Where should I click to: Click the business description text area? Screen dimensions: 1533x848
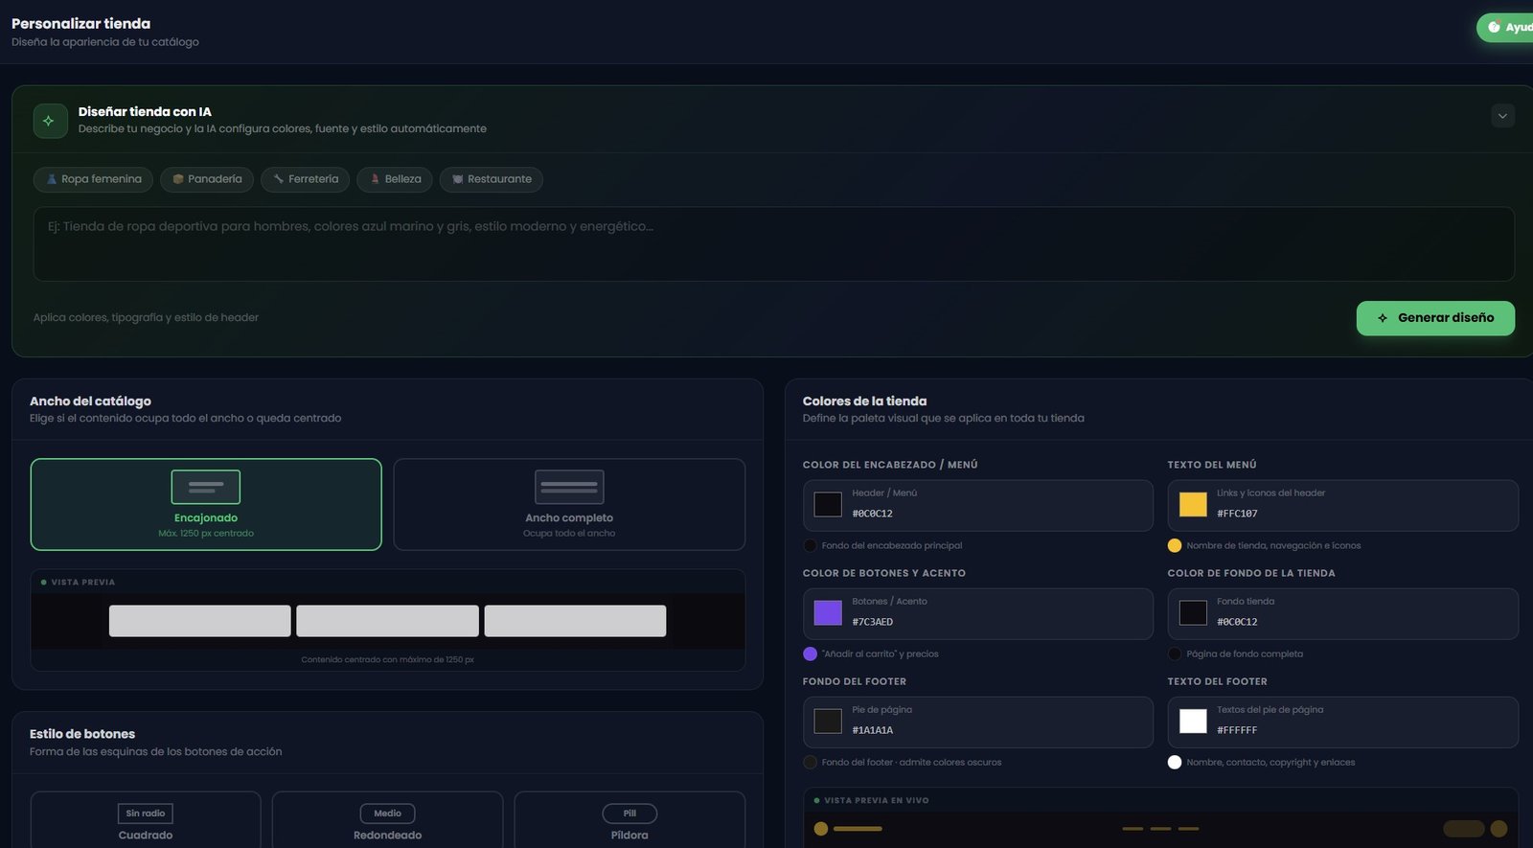point(774,244)
